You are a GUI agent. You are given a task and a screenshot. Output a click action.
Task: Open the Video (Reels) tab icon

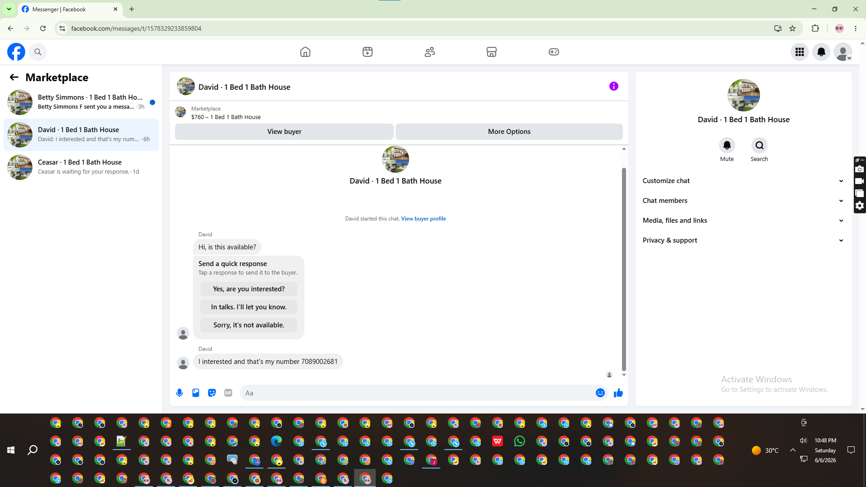(368, 52)
